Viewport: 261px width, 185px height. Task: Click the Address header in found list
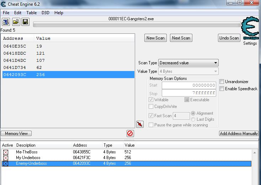coord(13,38)
